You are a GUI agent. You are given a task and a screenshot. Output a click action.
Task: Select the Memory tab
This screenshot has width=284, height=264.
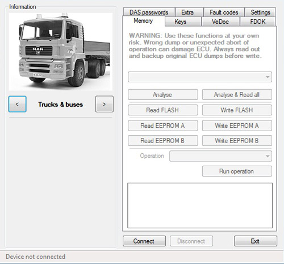point(143,21)
